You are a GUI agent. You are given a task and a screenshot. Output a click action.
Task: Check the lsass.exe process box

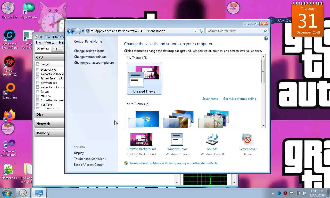click(x=38, y=105)
